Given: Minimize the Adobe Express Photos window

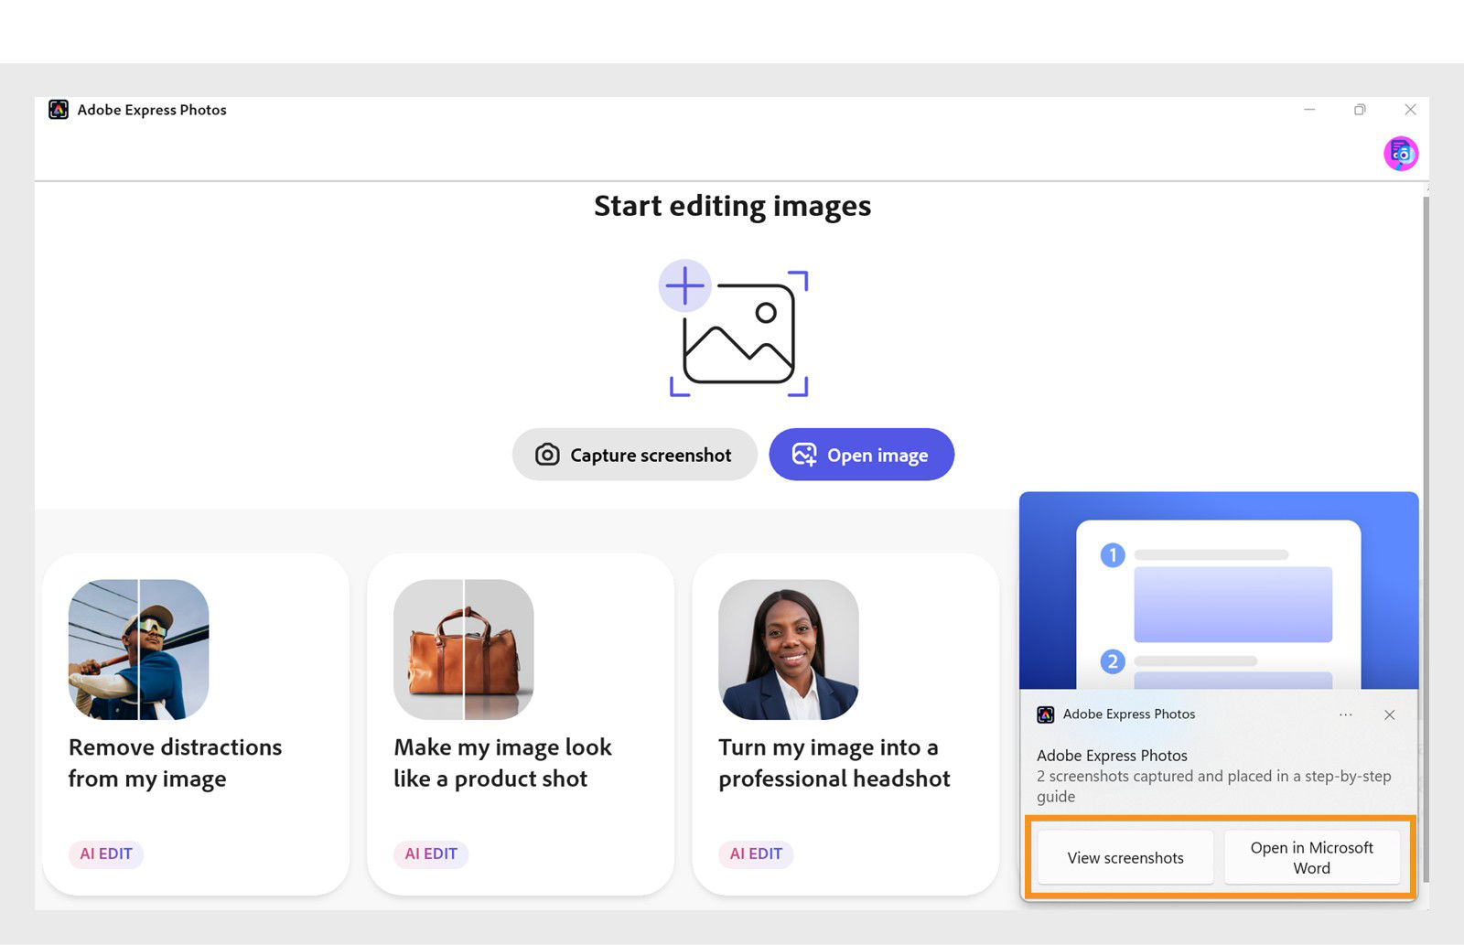Looking at the screenshot, I should coord(1309,110).
